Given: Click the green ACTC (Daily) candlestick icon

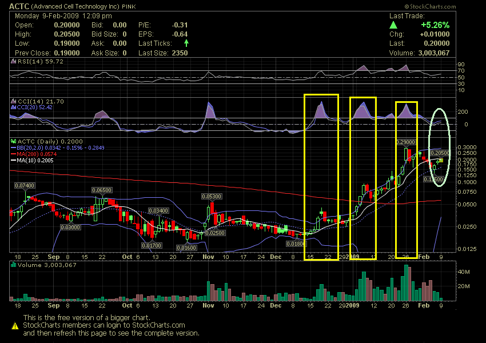Looking at the screenshot, I should tap(13, 141).
